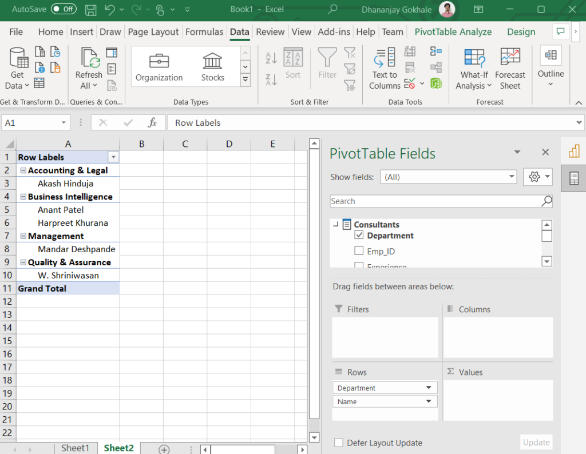Uncheck the Department field
586x454 pixels.
[359, 235]
